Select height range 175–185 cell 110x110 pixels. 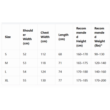pyautogui.click(x=82, y=81)
